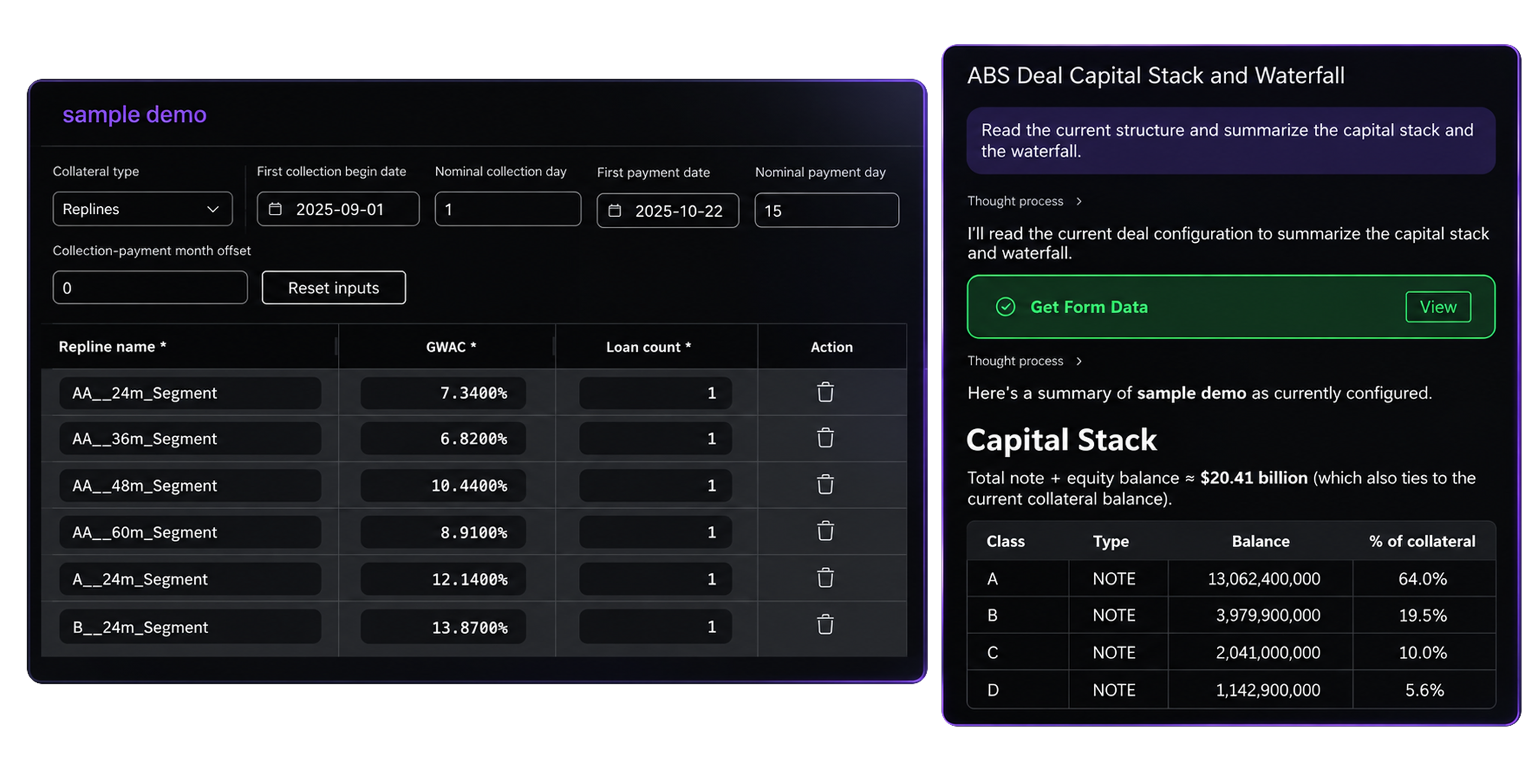
Task: Delete the B__24m_Segment repline row
Action: pos(825,625)
